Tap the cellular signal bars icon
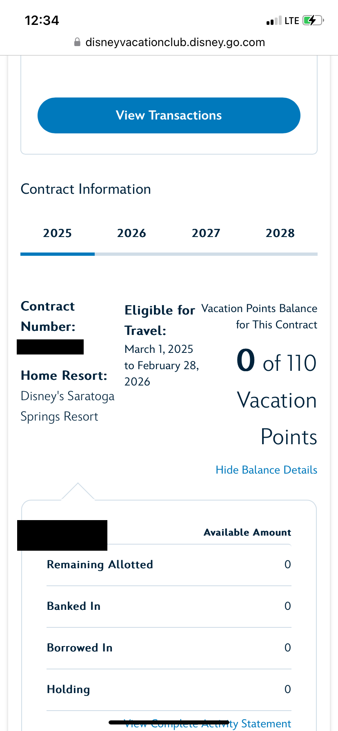 click(x=274, y=21)
